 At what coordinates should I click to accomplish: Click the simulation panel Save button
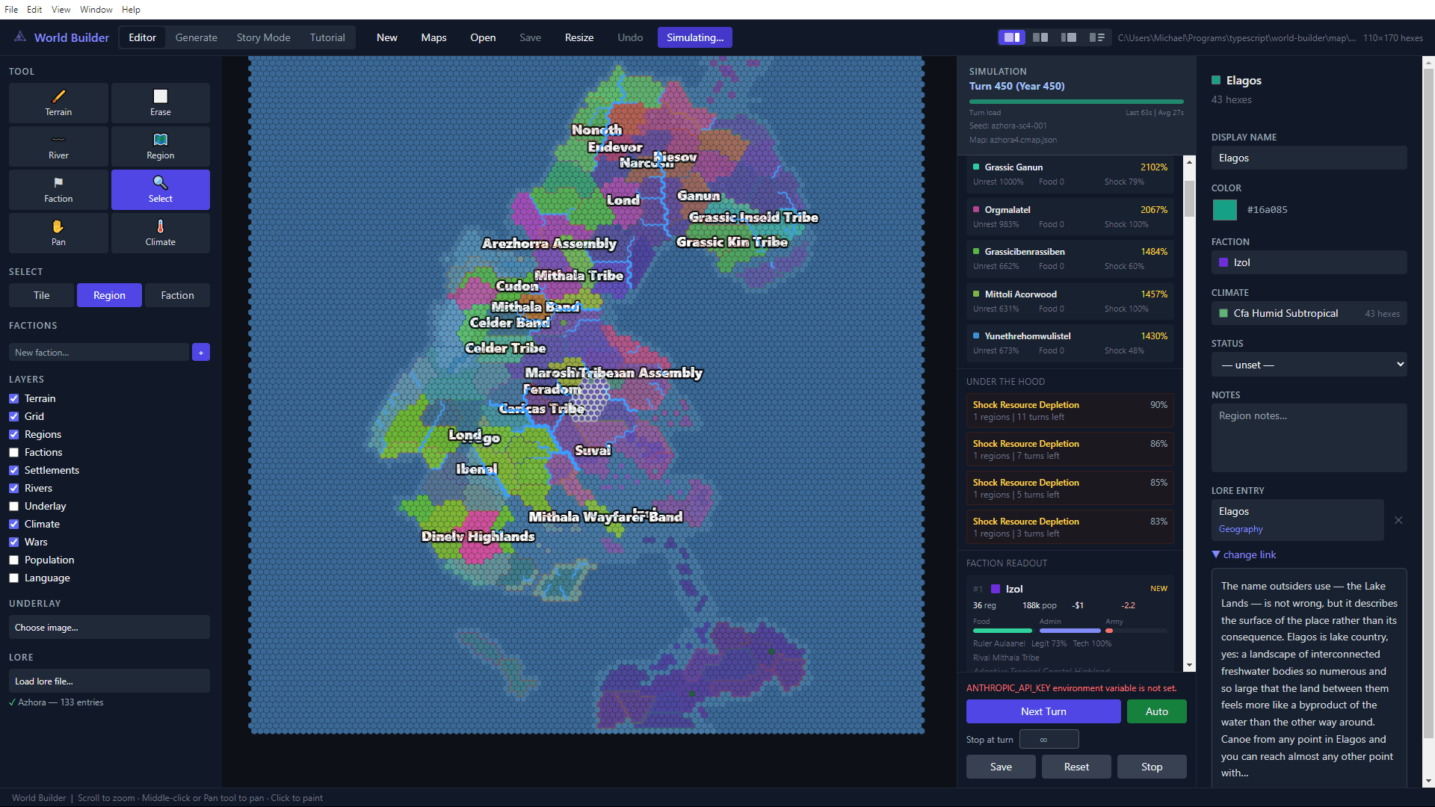1001,767
